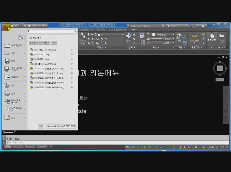This screenshot has width=231, height=172.
Task: Open the layer selection dropdown
Action: click(x=105, y=35)
